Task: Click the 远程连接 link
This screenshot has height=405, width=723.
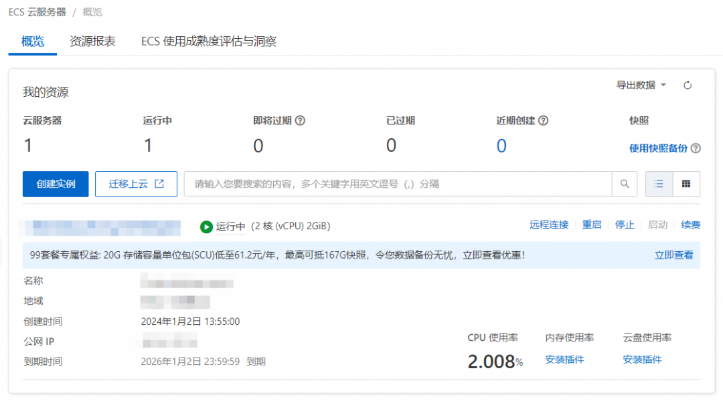Action: (548, 225)
